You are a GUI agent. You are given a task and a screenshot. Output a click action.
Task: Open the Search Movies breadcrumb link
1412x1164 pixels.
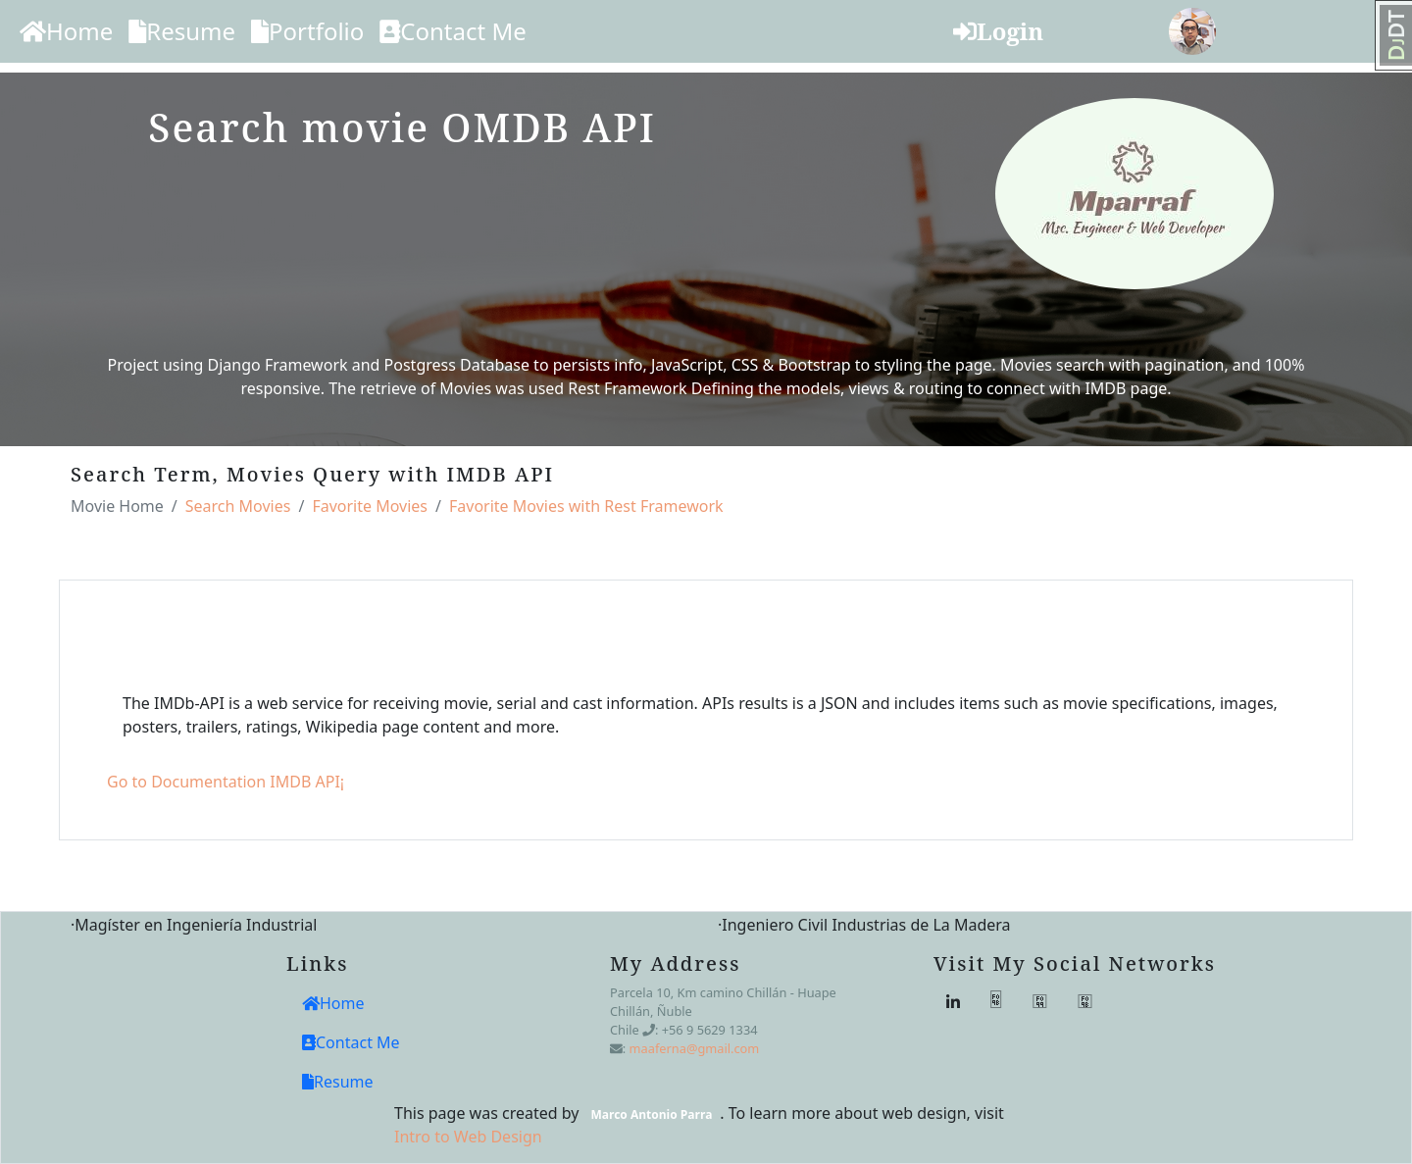(238, 506)
